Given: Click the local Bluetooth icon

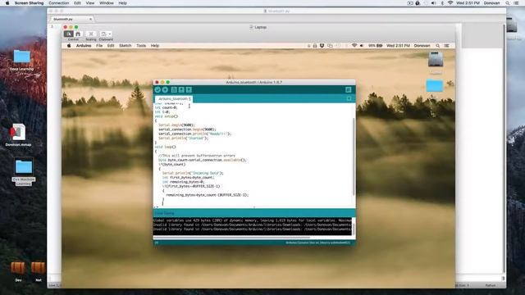Looking at the screenshot, I should click(x=442, y=3).
